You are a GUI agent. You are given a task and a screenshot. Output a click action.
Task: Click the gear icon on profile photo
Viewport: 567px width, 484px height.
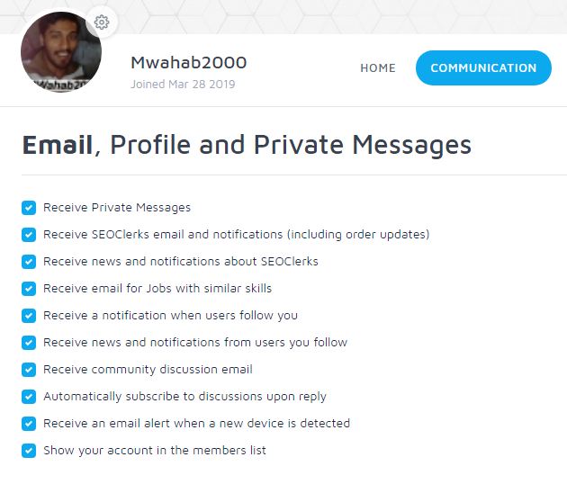(102, 22)
